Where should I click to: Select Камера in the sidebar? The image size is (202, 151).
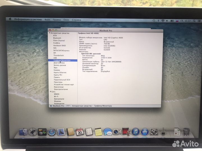(x=57, y=70)
